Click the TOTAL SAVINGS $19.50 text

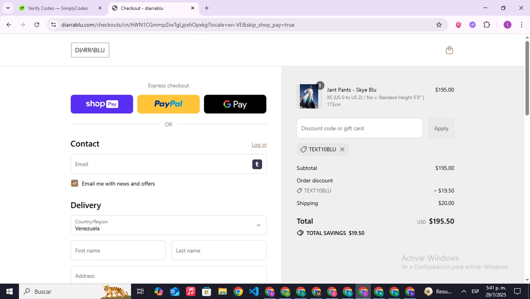pos(335,233)
